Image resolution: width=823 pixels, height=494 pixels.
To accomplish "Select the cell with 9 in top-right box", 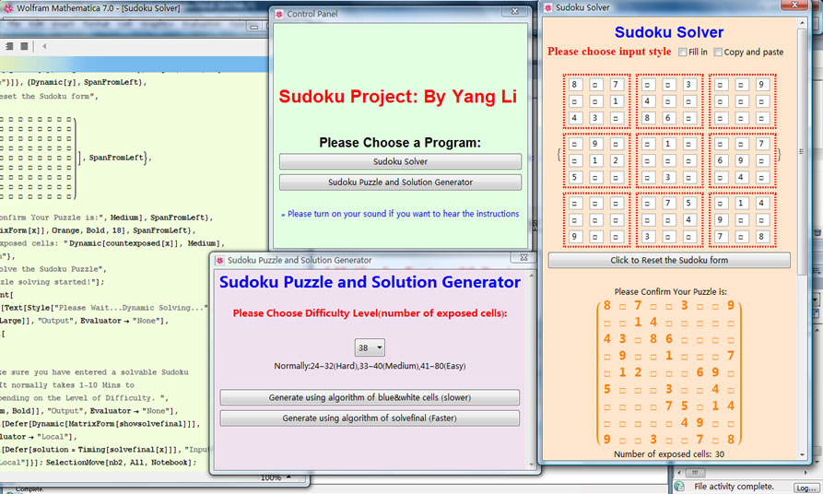I will 761,85.
